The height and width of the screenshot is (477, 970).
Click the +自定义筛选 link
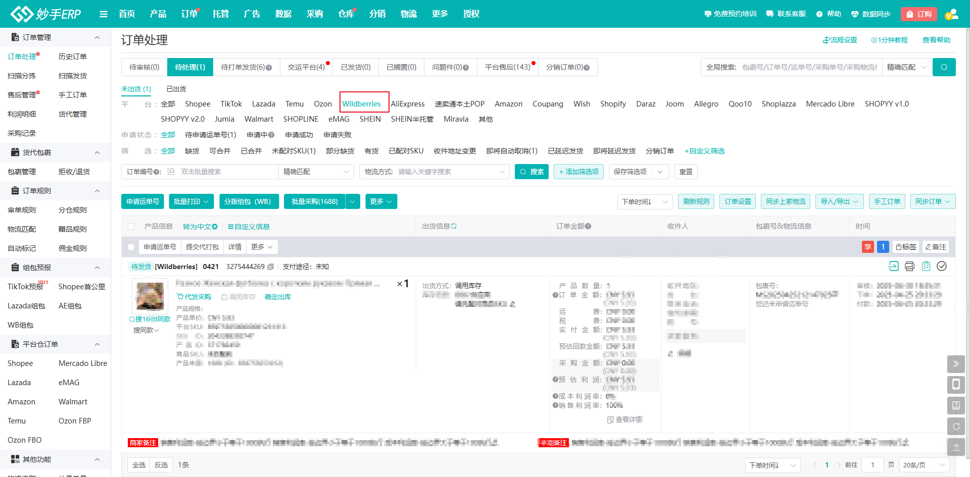tap(704, 151)
